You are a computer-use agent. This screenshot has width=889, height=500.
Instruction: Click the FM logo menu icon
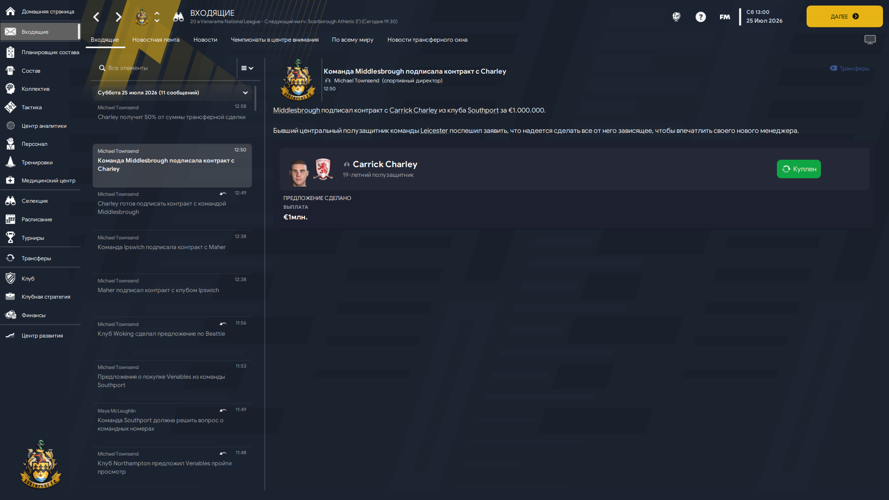725,17
